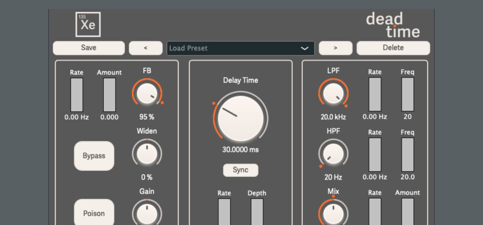The height and width of the screenshot is (225, 483).
Task: Toggle the Poison button
Action: [94, 213]
